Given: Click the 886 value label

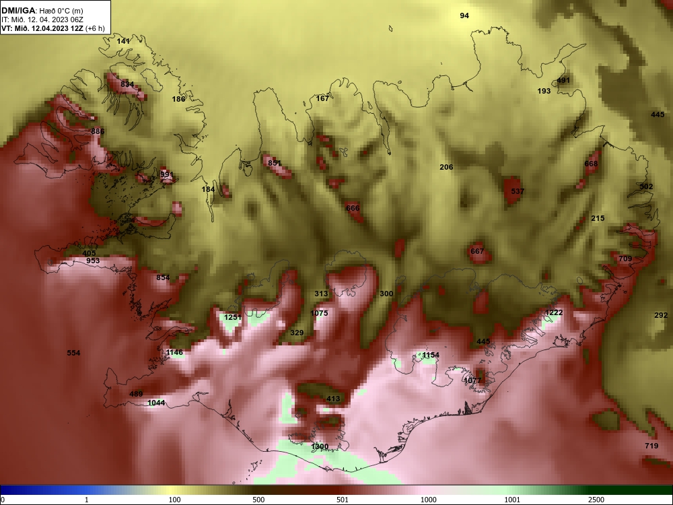Looking at the screenshot, I should click(98, 131).
